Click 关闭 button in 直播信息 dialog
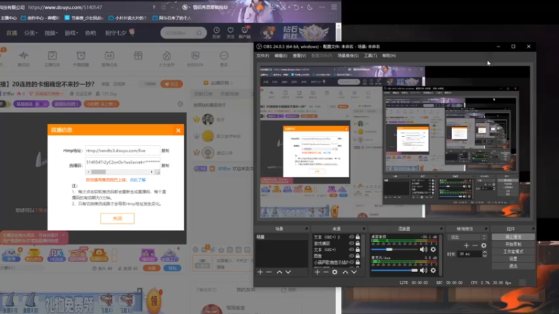Viewport: 559px width, 314px height. coord(117,218)
